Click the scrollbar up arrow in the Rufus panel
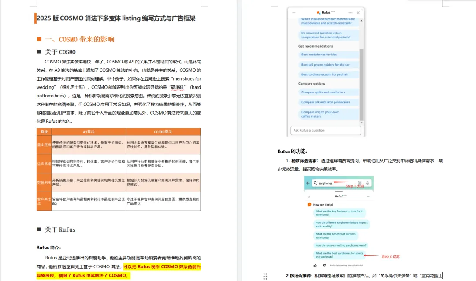 361,21
